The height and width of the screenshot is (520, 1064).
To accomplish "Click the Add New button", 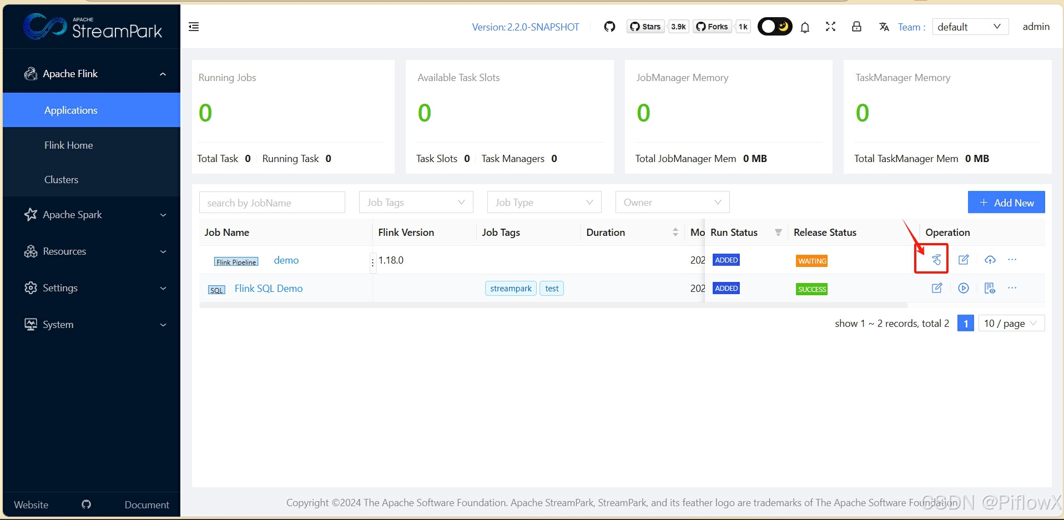I will (x=1006, y=203).
